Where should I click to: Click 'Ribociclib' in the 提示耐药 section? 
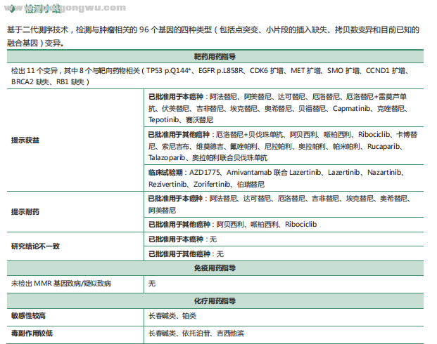[x=300, y=225]
